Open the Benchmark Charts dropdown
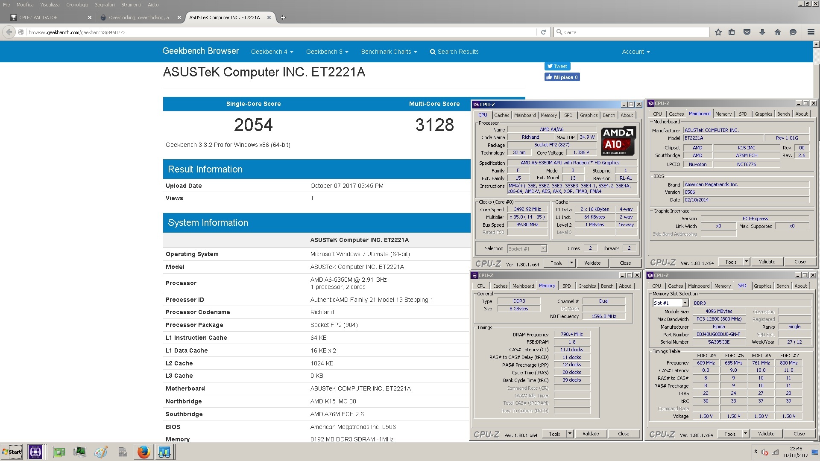This screenshot has width=820, height=461. pos(389,52)
